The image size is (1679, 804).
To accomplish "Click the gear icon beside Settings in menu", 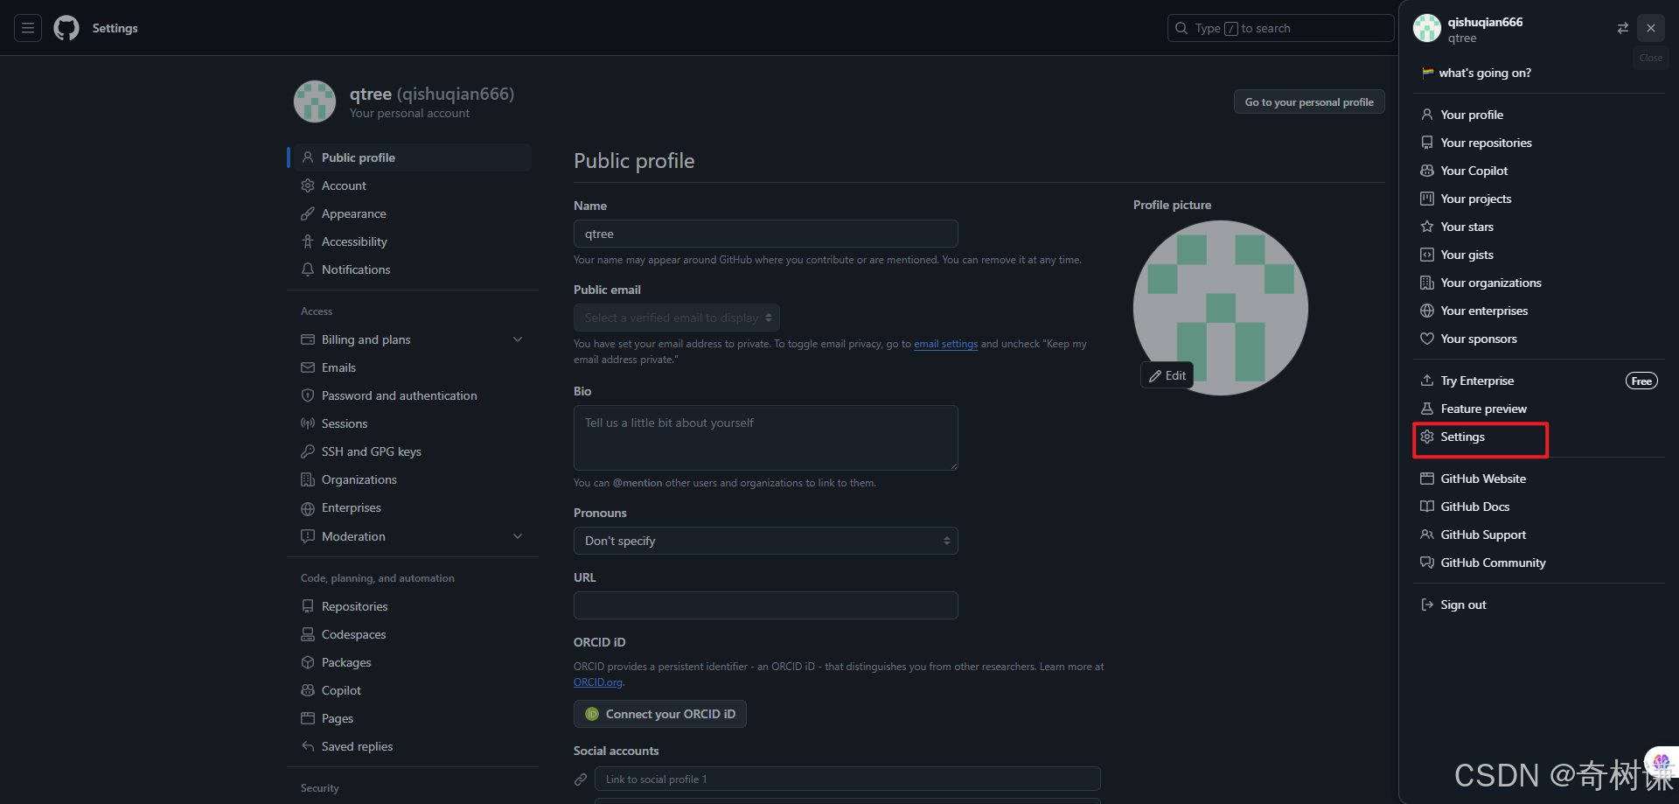I will 1427,437.
